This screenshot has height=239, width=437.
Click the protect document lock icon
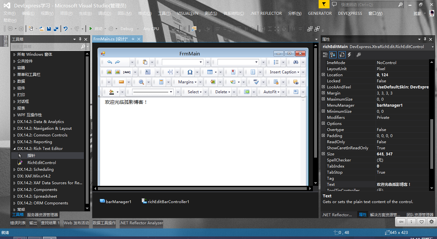[276, 82]
